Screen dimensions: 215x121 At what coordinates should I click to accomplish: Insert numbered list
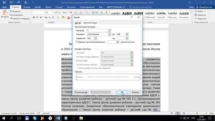tap(81, 13)
